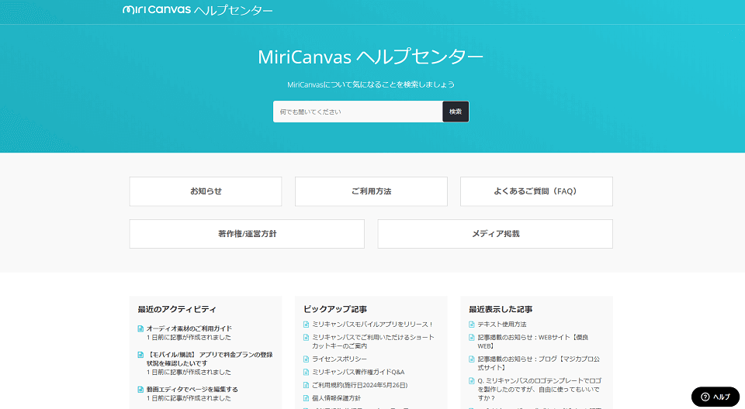Click document icon beside ライセンスポリシー
Image resolution: width=745 pixels, height=409 pixels.
tap(306, 359)
